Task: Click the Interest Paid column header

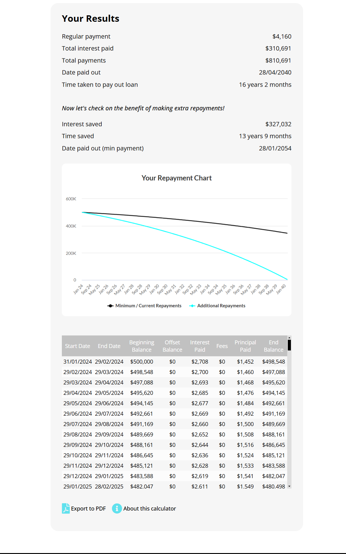Action: pos(200,346)
